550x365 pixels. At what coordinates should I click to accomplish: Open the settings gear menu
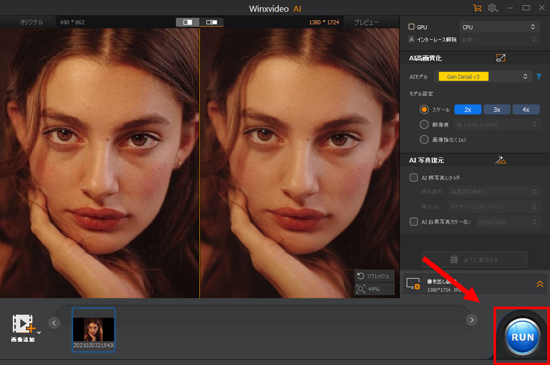click(493, 8)
